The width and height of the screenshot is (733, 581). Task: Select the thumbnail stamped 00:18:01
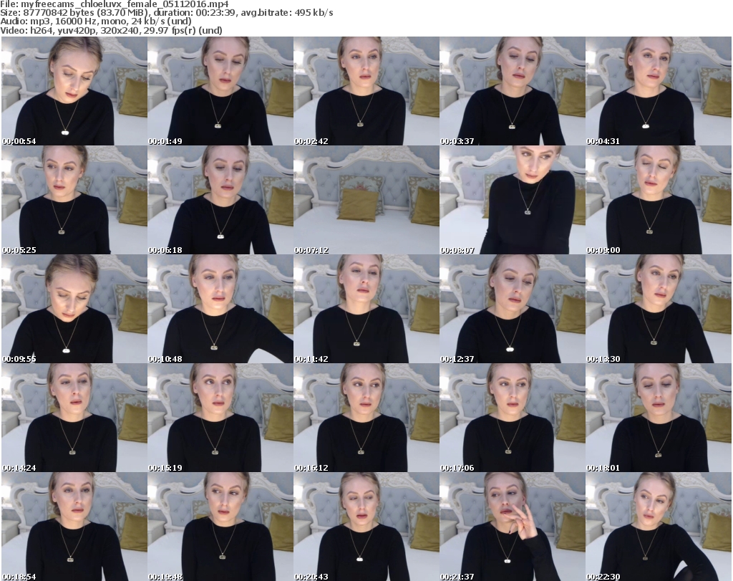pyautogui.click(x=659, y=418)
